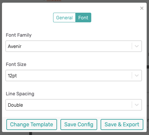The width and height of the screenshot is (149, 135).
Task: Select the Font tab
Action: 83,18
